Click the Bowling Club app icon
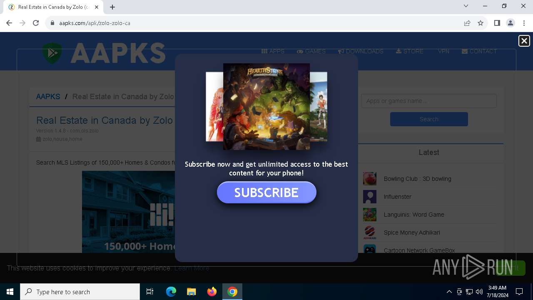 click(370, 179)
